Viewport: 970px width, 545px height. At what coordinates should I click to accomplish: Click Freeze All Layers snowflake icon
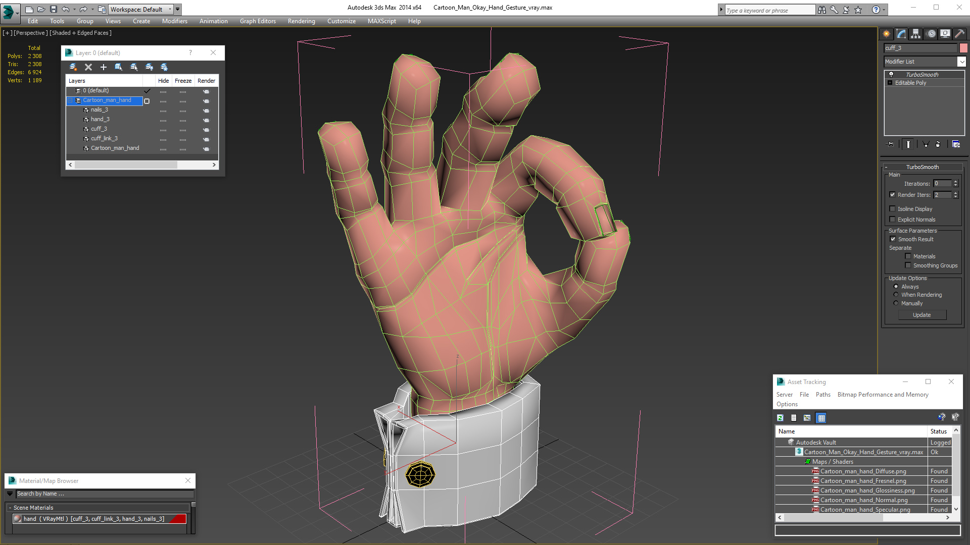click(164, 67)
